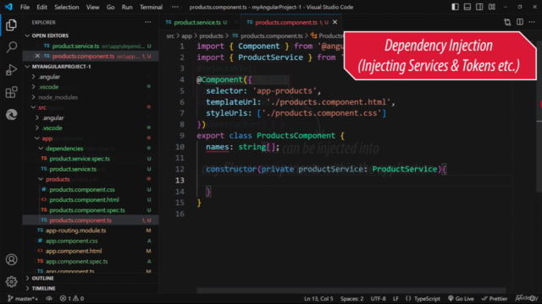Open the overflow menu after Terminal

175,7
